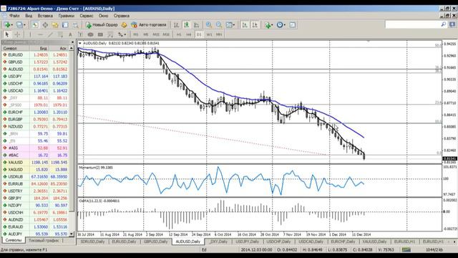Select the M1 timeframe button
Screen dimensions: 458x258
[136, 34]
